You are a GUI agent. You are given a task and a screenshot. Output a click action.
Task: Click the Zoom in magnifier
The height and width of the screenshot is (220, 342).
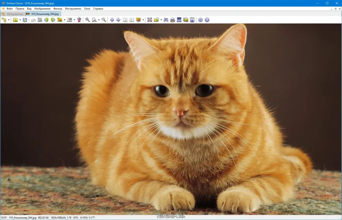click(x=88, y=20)
